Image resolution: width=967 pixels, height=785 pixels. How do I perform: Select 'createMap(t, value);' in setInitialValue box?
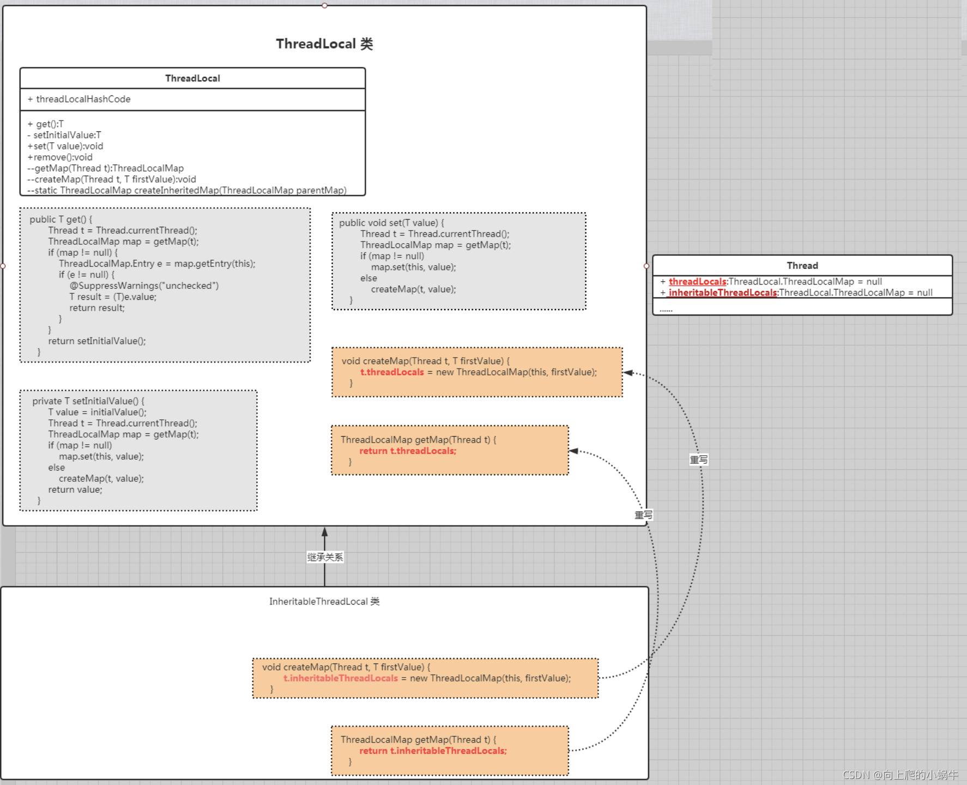(101, 478)
